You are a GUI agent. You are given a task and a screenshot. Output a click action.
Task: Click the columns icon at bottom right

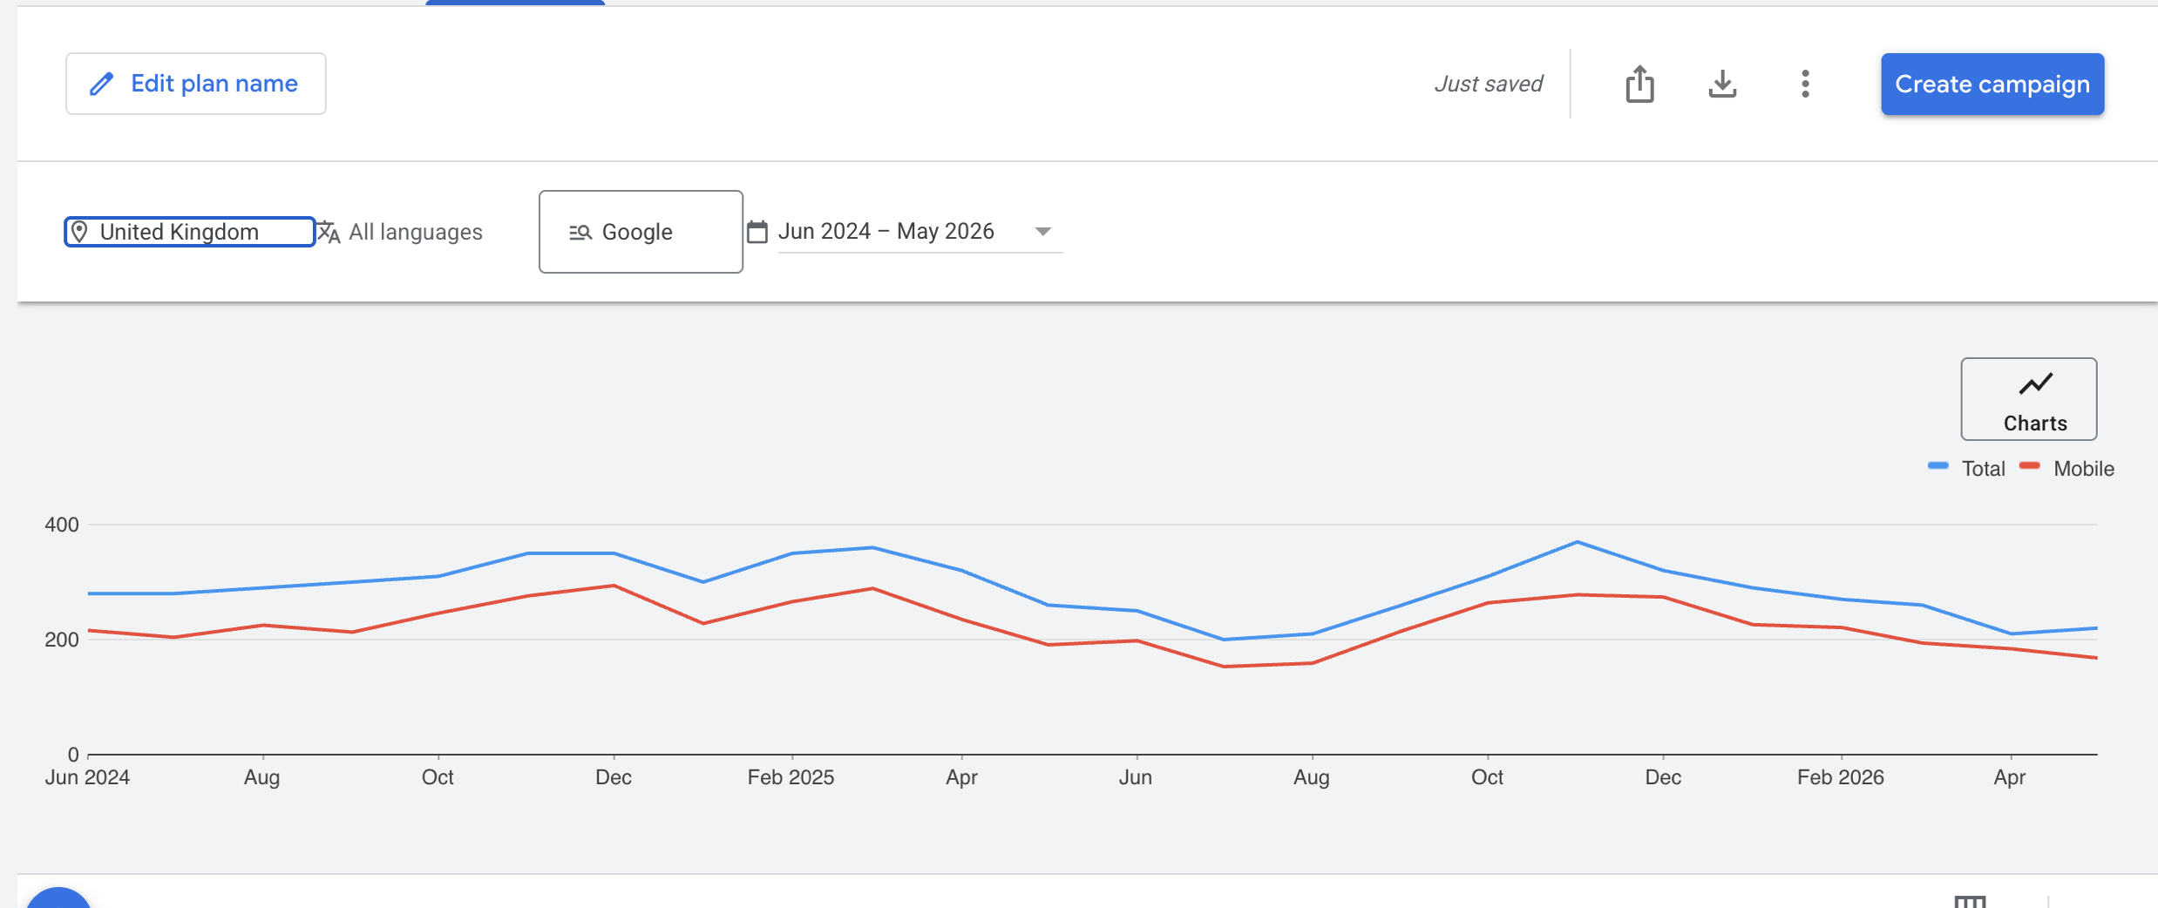click(x=1970, y=902)
